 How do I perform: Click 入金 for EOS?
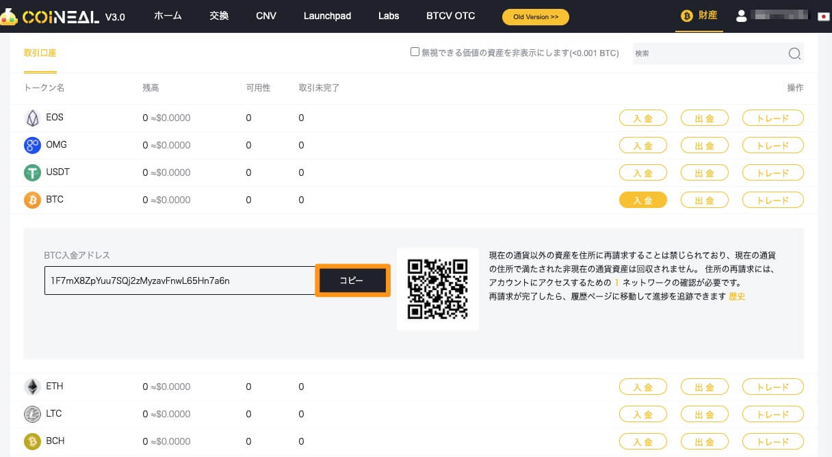[642, 118]
